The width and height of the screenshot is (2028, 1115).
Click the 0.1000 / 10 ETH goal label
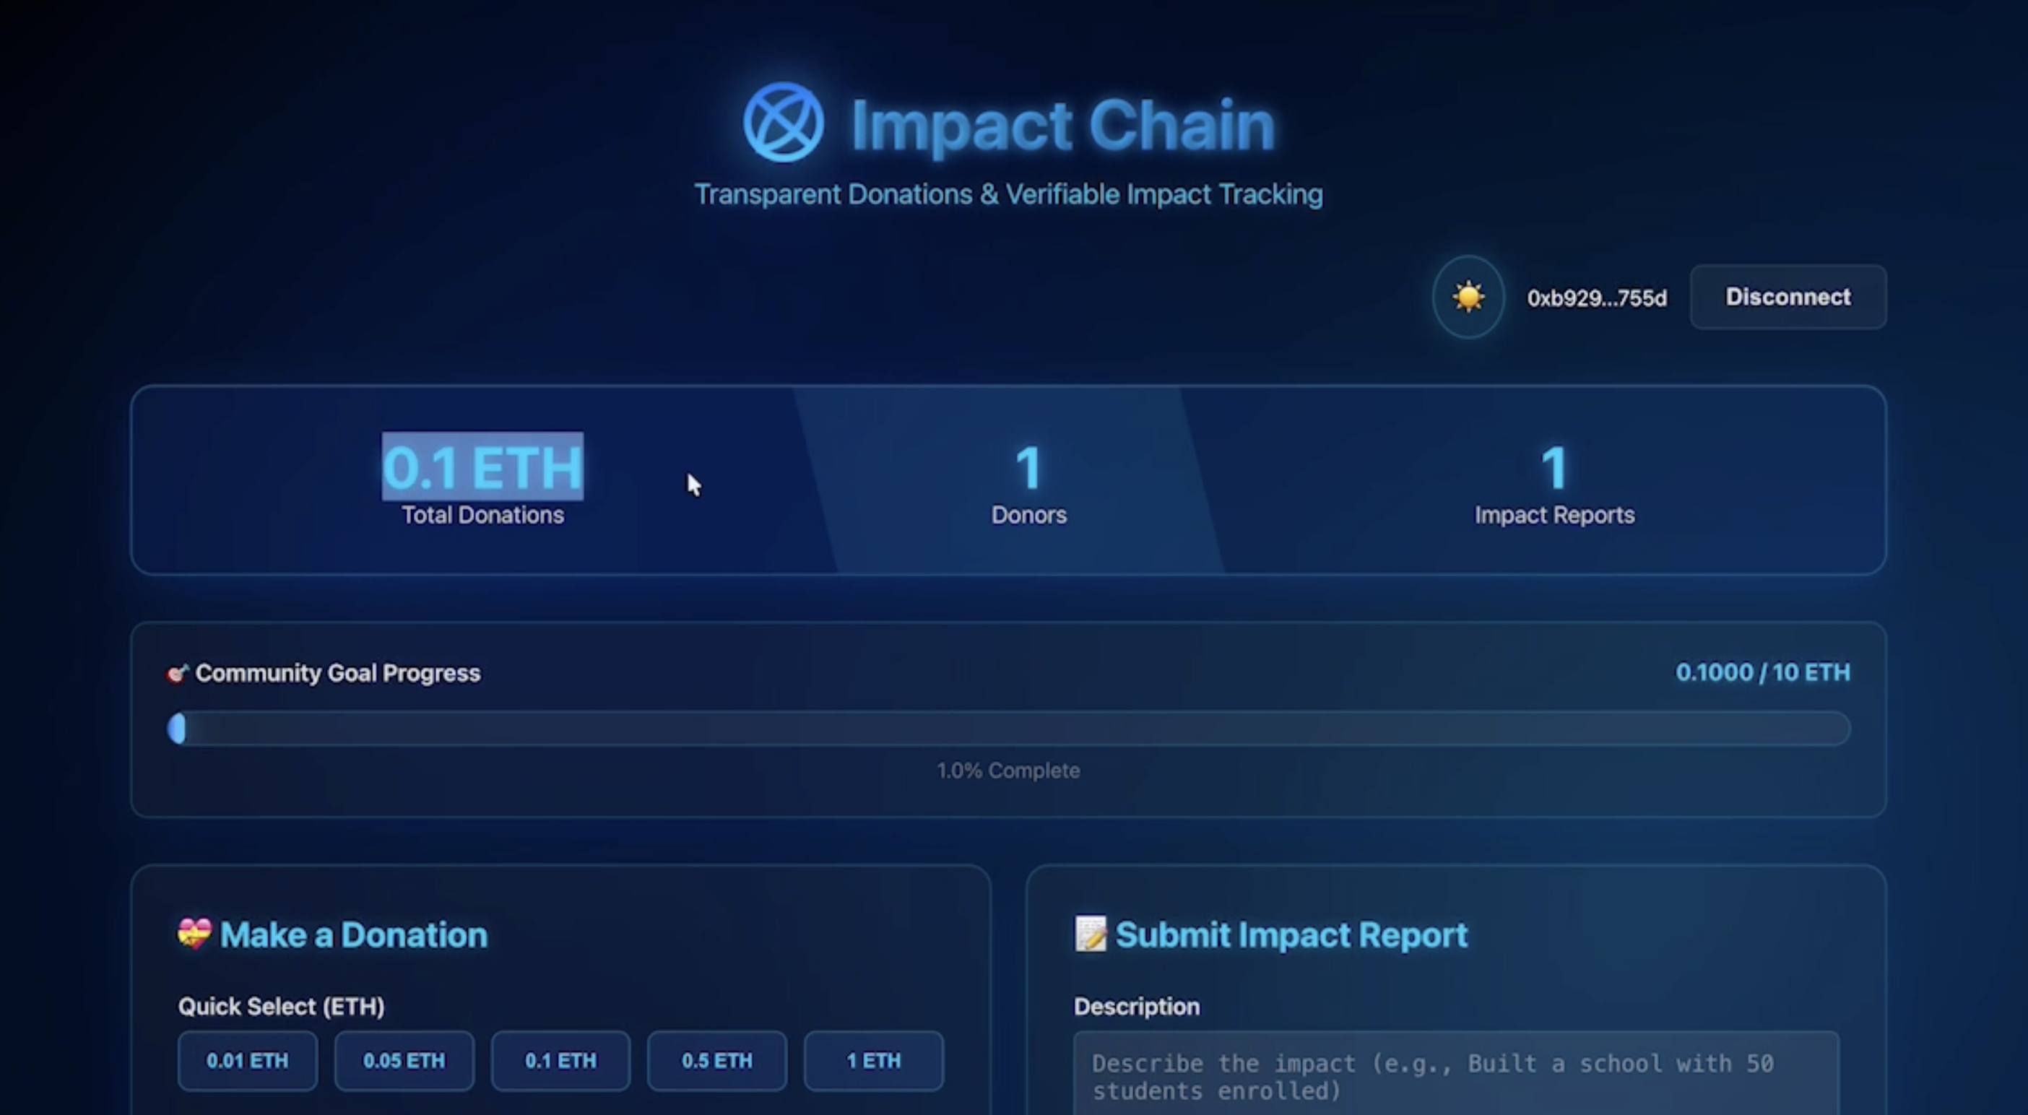[1762, 672]
